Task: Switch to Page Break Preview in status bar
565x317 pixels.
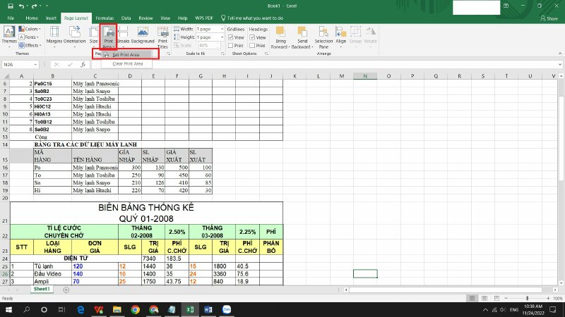Action: pyautogui.click(x=496, y=298)
